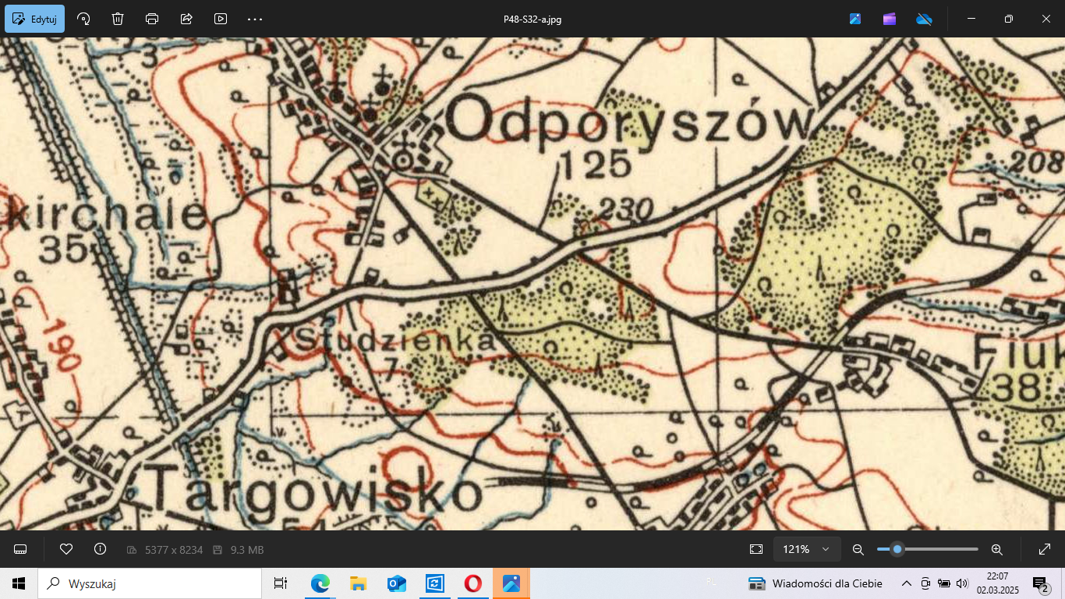
Task: Open the purple Clipchamp video icon
Action: [890, 19]
